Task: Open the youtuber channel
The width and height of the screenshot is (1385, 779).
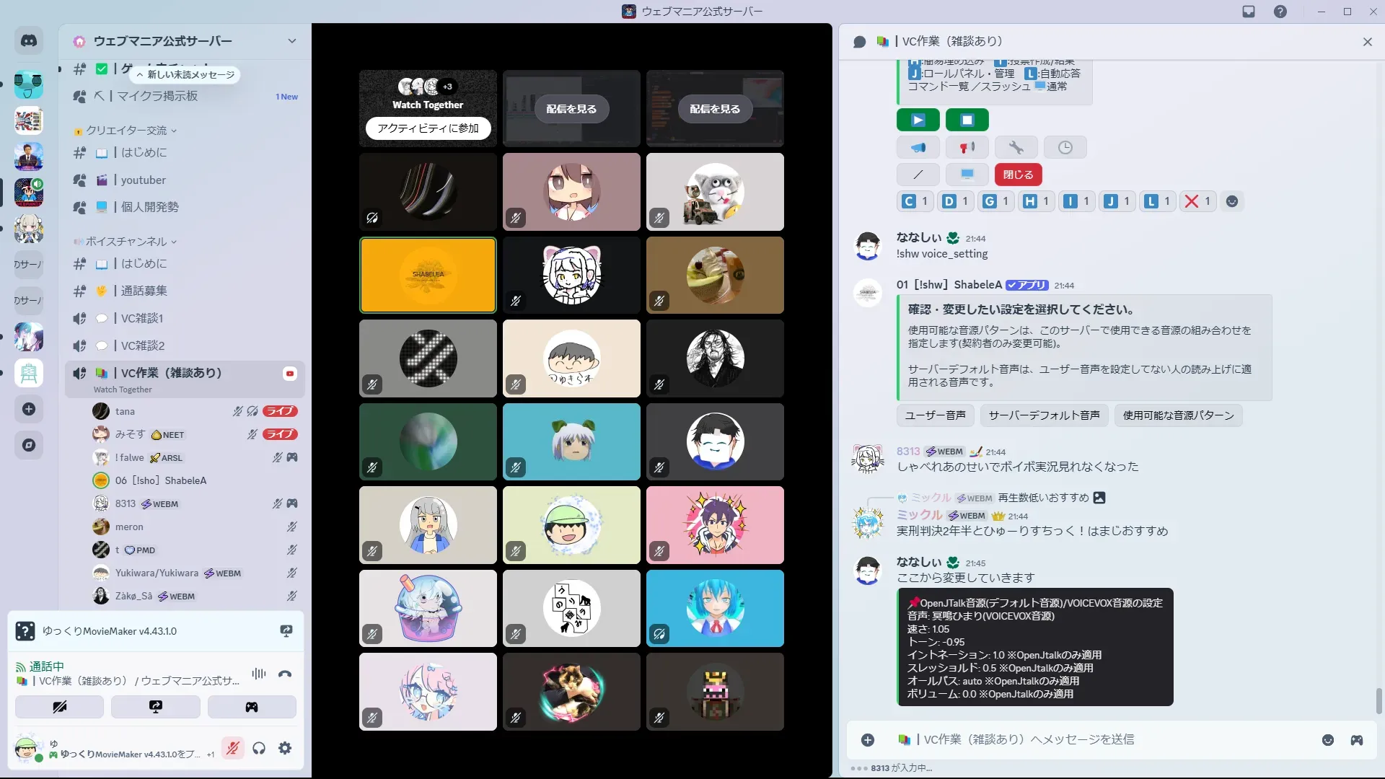Action: click(143, 180)
